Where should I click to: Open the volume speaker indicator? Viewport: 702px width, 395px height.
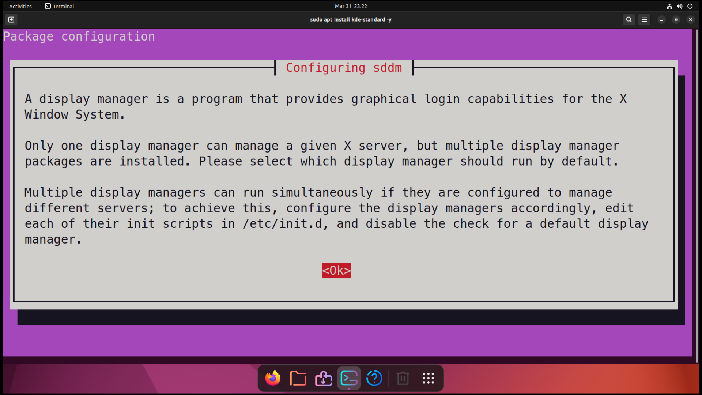point(679,6)
